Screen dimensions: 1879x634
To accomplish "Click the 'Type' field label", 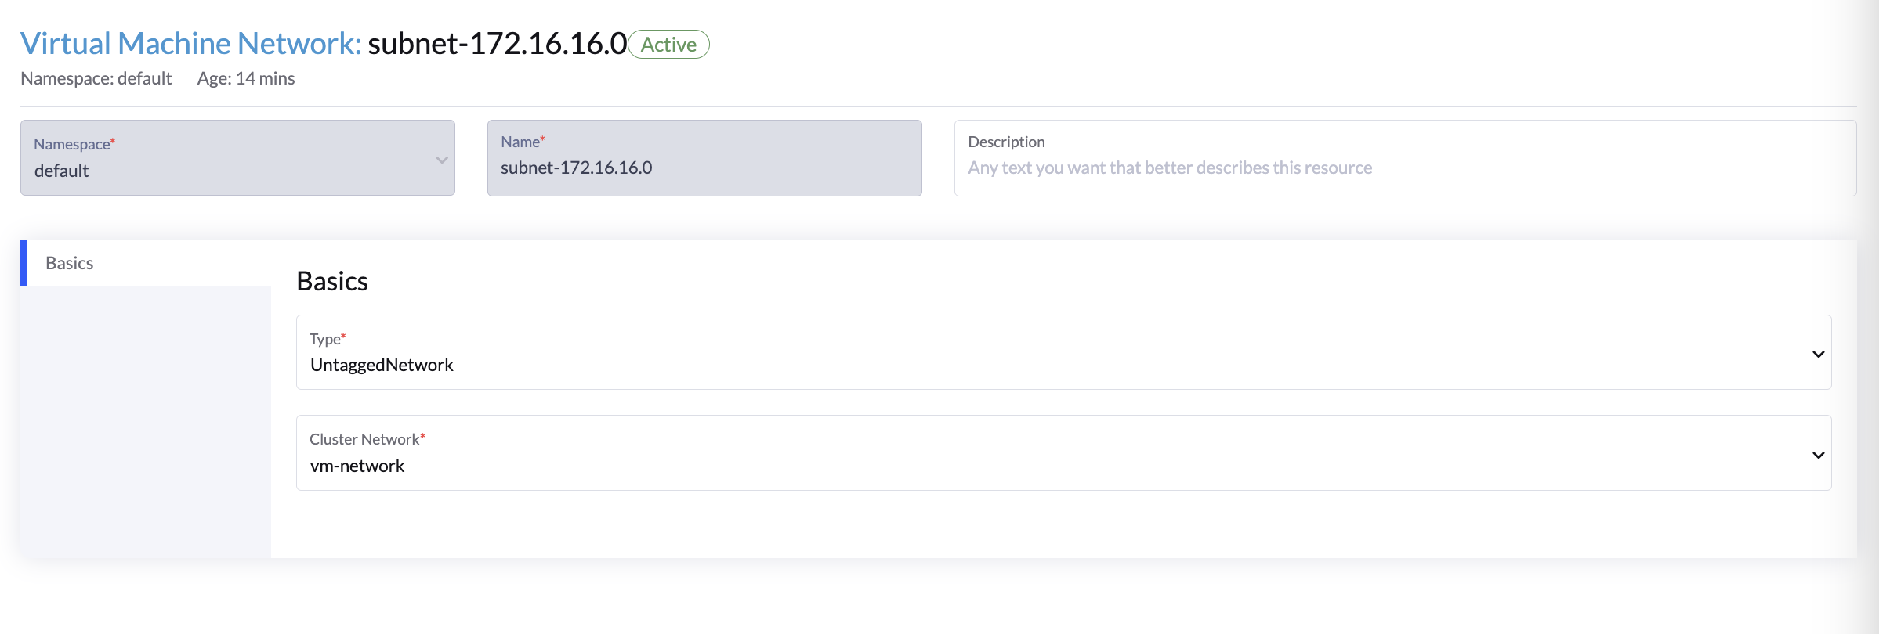I will 325,339.
